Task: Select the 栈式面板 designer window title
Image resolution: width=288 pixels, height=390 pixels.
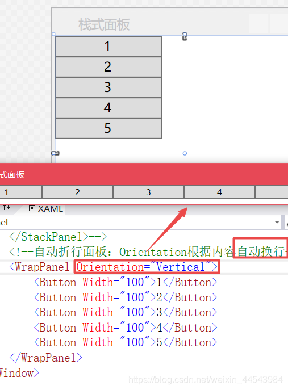Action: click(104, 24)
